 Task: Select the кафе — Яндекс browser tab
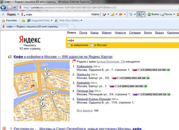tap(34, 26)
